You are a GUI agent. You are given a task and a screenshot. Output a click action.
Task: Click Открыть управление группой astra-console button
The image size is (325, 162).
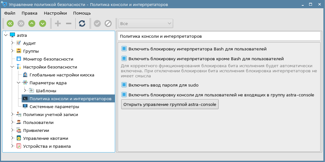(170, 104)
